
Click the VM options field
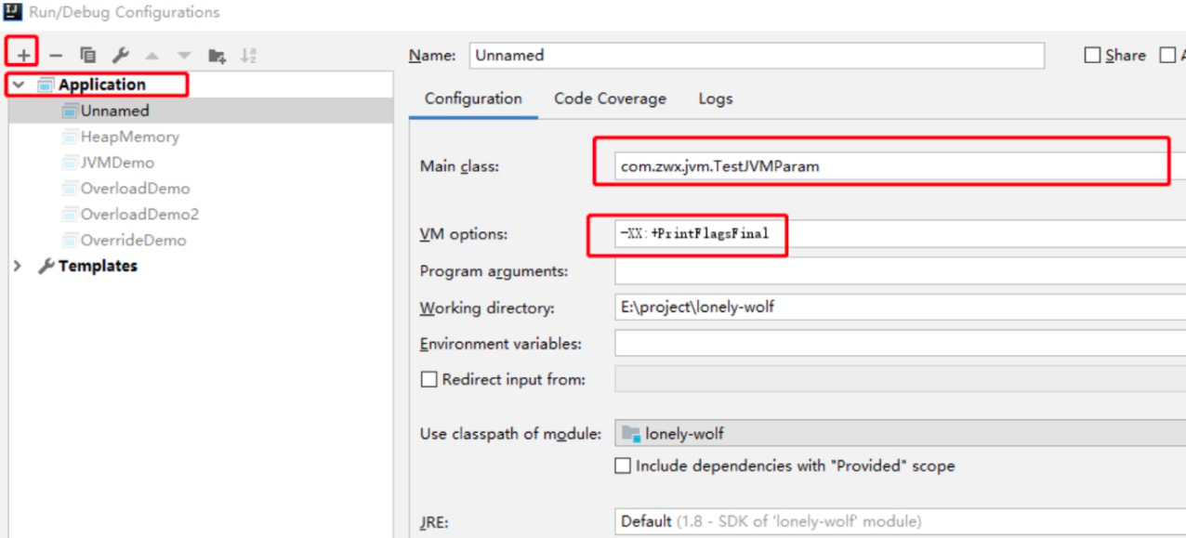[900, 234]
